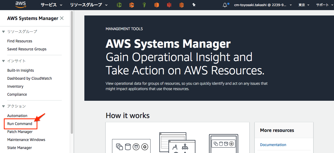Open the cm-toyosaki.takashi account dropdown

click(263, 5)
